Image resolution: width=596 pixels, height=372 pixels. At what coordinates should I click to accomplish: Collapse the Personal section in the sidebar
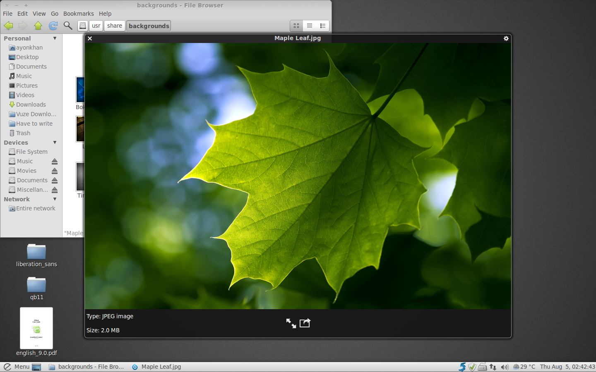(x=55, y=38)
